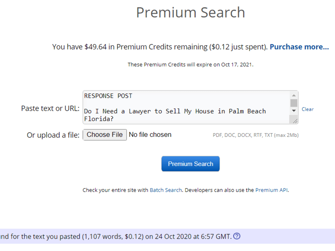Open the Batch Search link

pos(165,190)
